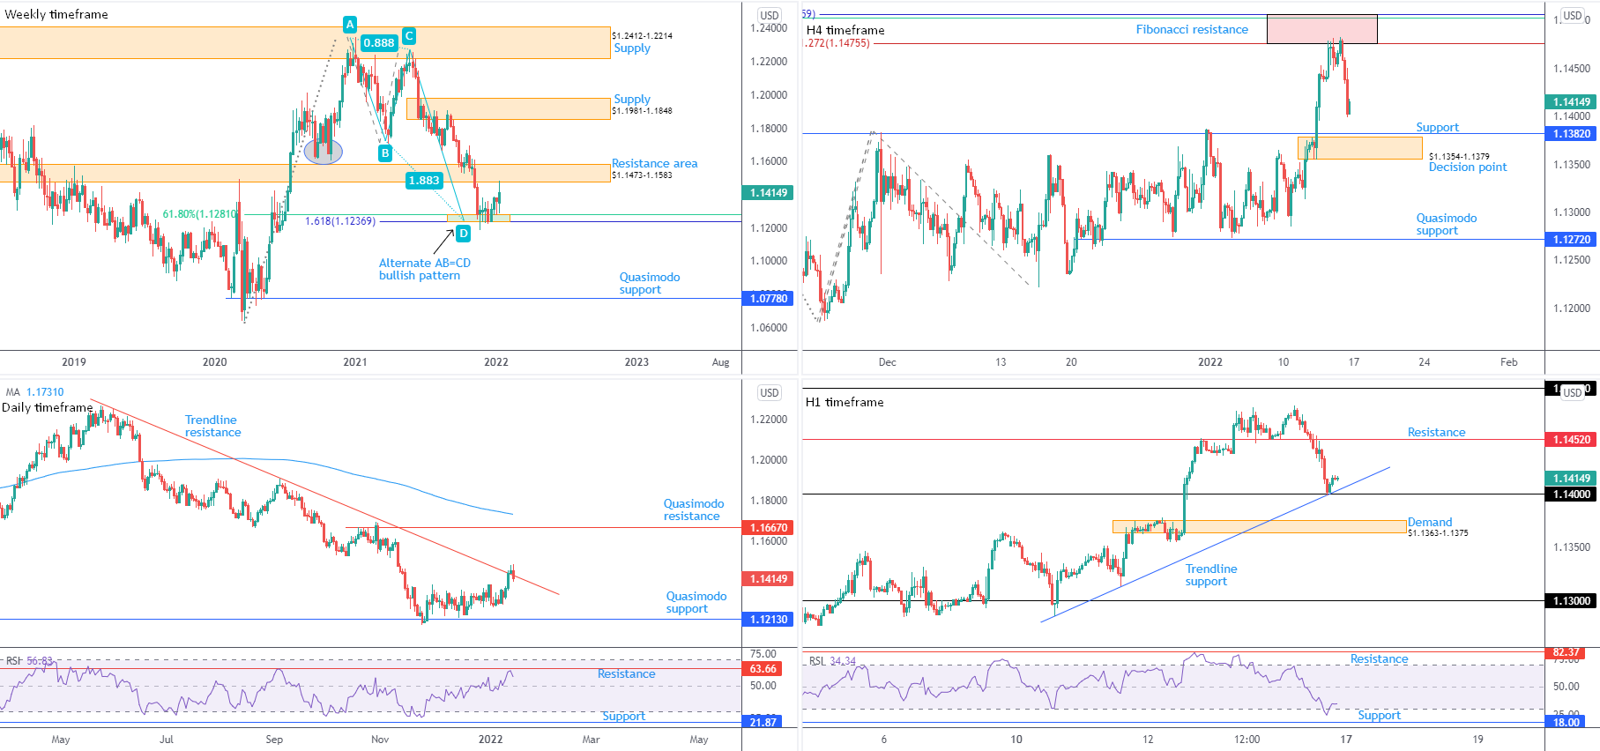
Task: Select the orange Demand zone on H1 chart
Action: point(1259,526)
